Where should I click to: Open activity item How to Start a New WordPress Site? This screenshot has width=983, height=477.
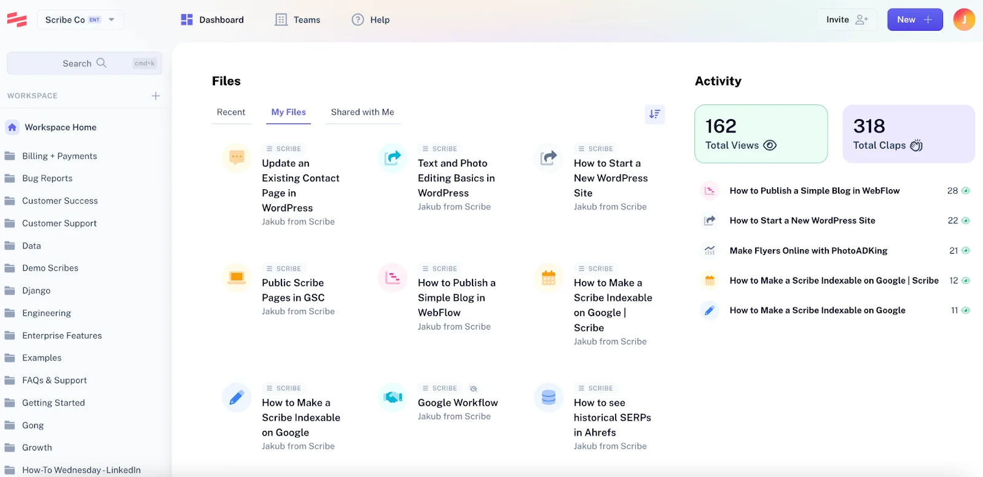pyautogui.click(x=802, y=220)
